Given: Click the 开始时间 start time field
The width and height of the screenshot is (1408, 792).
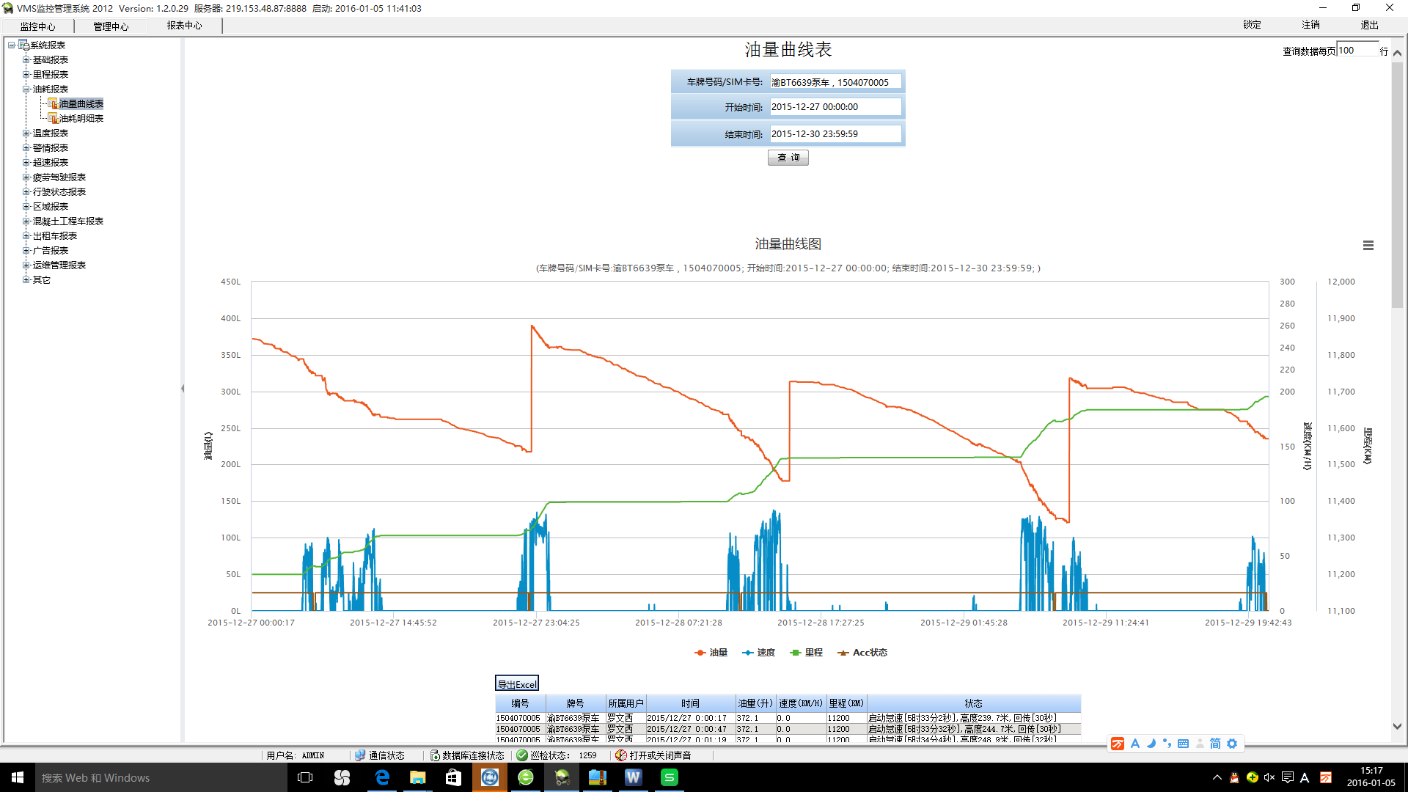Looking at the screenshot, I should pos(835,107).
